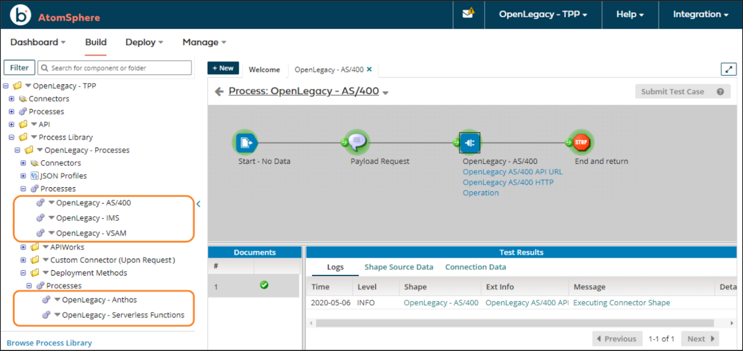Click the green success checkmark on document 1
This screenshot has width=743, height=351.
coord(264,285)
